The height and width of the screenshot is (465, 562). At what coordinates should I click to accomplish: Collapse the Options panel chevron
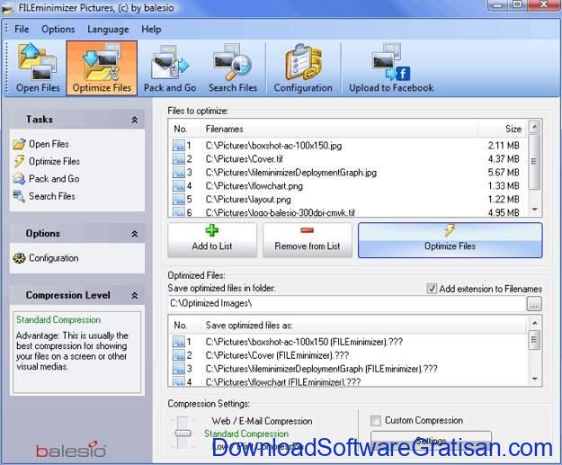pos(134,234)
